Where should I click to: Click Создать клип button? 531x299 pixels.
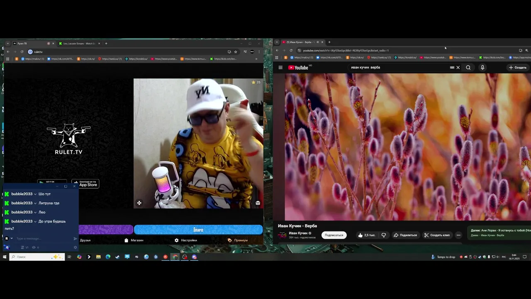tap(437, 235)
